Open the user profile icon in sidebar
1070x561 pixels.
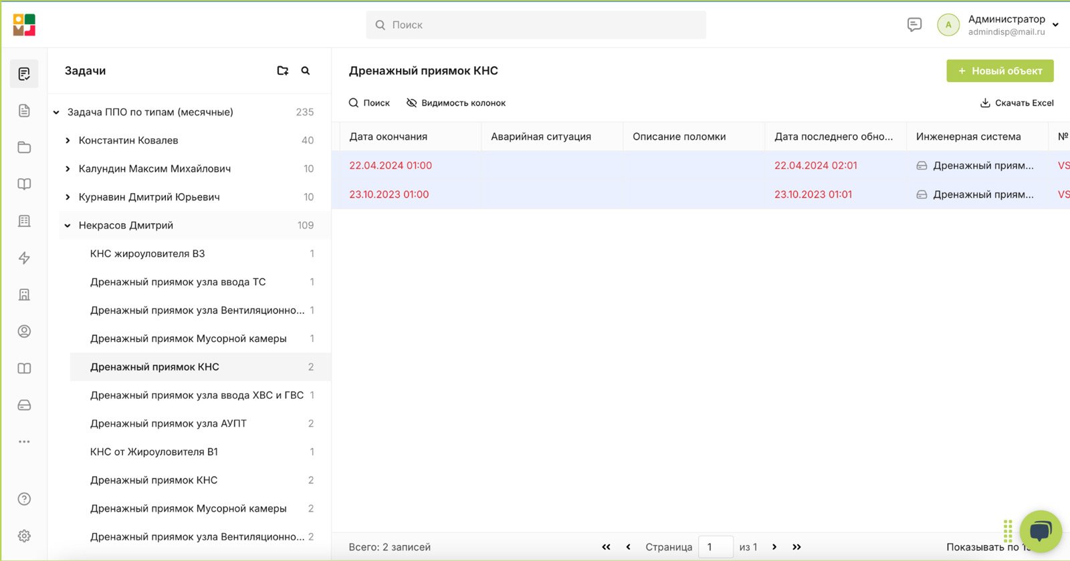(24, 331)
